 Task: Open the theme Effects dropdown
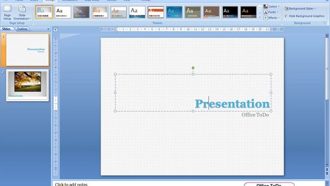pos(272,18)
